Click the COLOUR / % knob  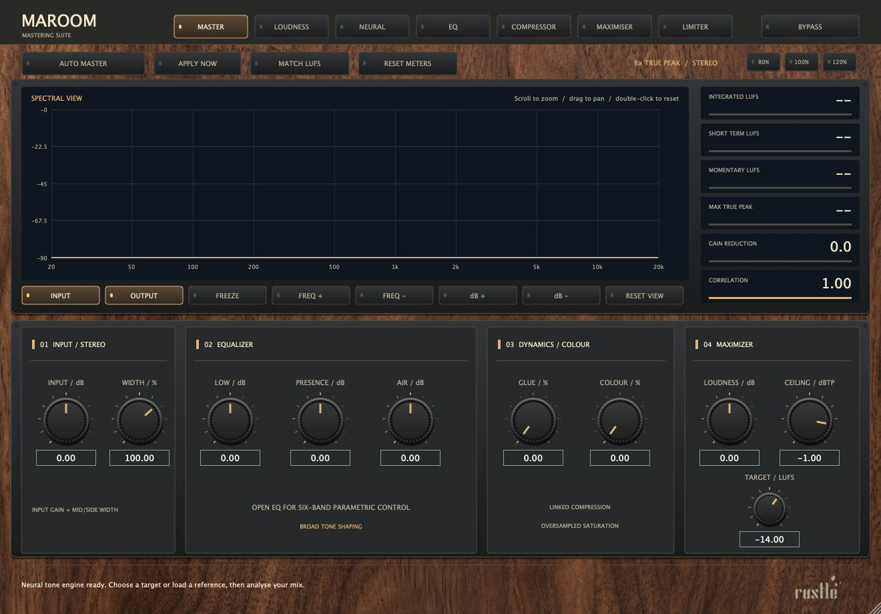coord(620,421)
